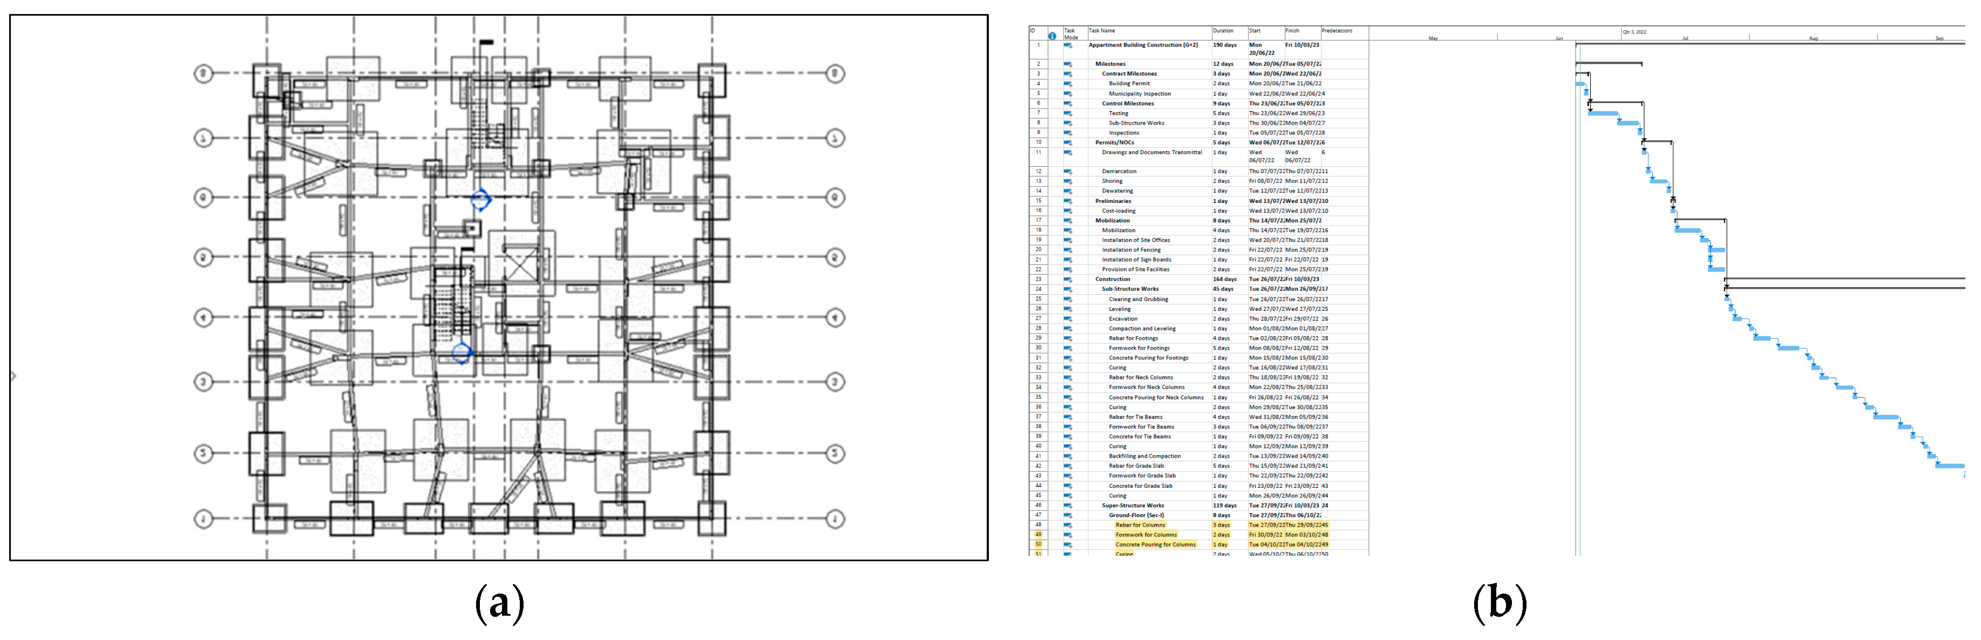Click the Task Name column header

tap(1101, 31)
